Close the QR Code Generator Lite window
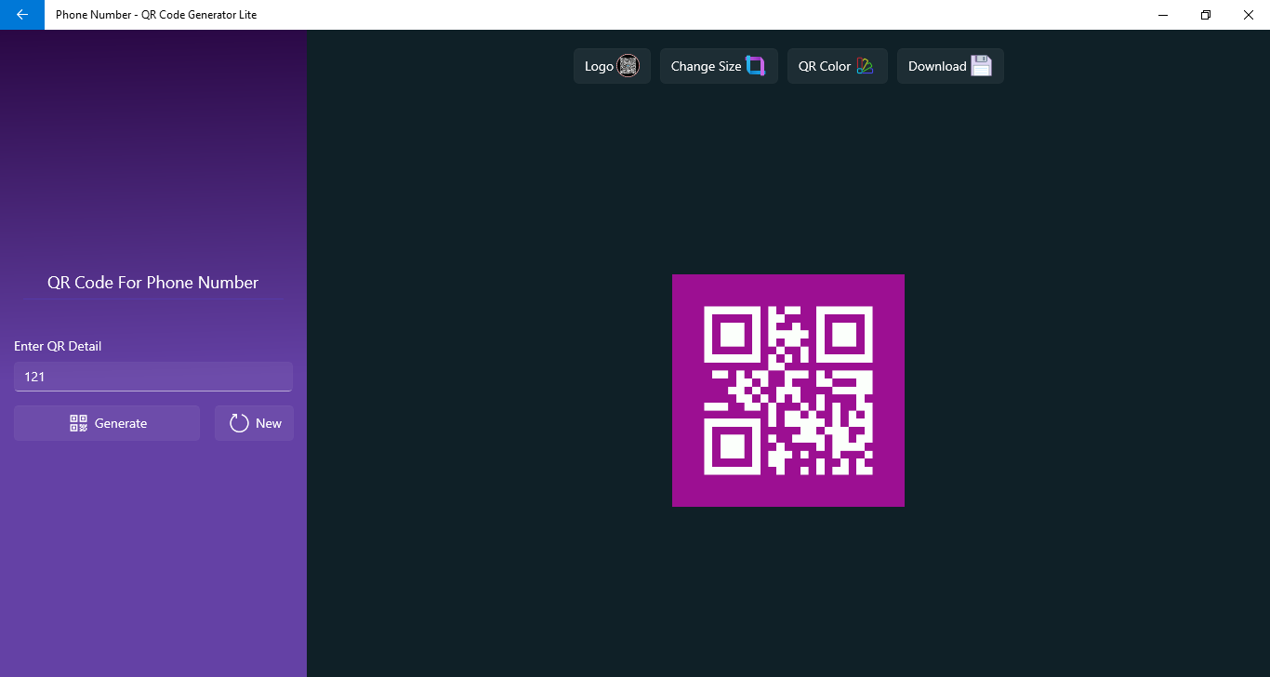The width and height of the screenshot is (1270, 677). point(1249,15)
